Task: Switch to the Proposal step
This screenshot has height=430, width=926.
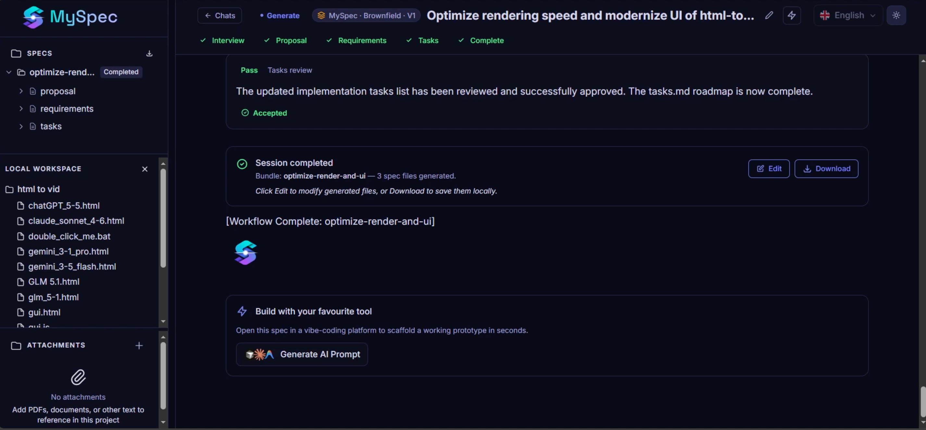Action: tap(285, 40)
